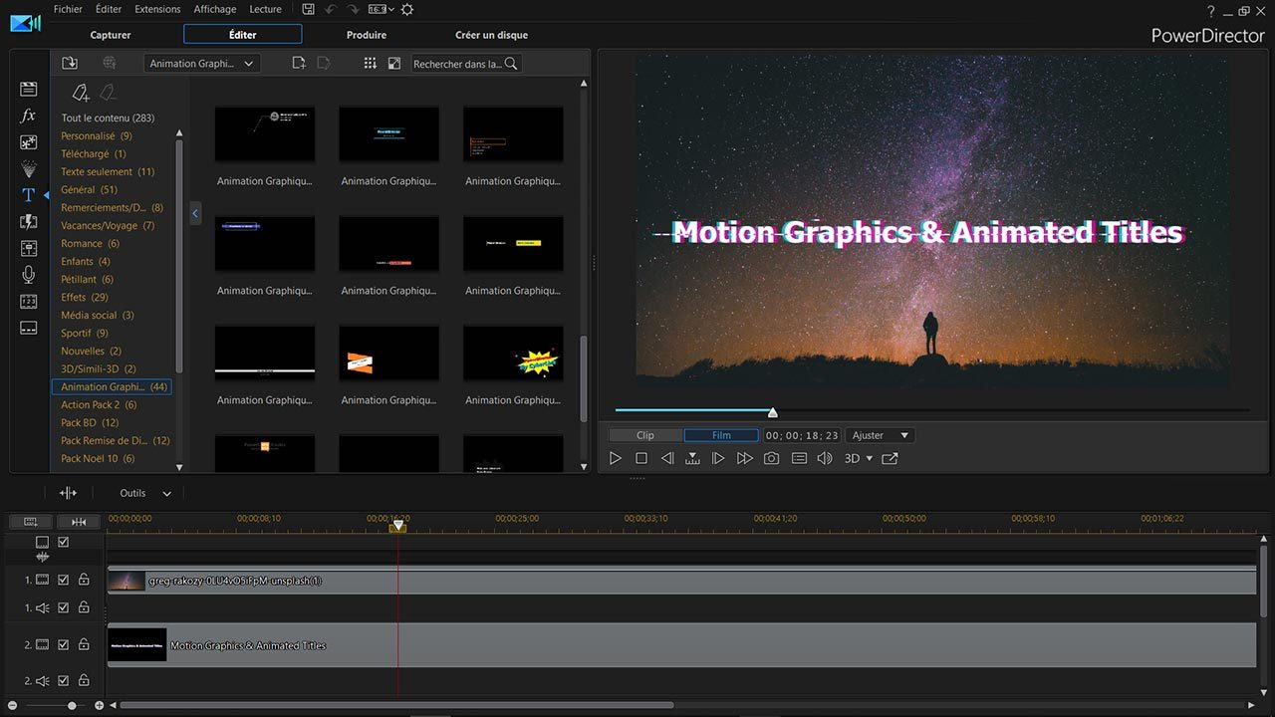
Task: Adjust the timeline zoom slider knob
Action: tap(72, 705)
